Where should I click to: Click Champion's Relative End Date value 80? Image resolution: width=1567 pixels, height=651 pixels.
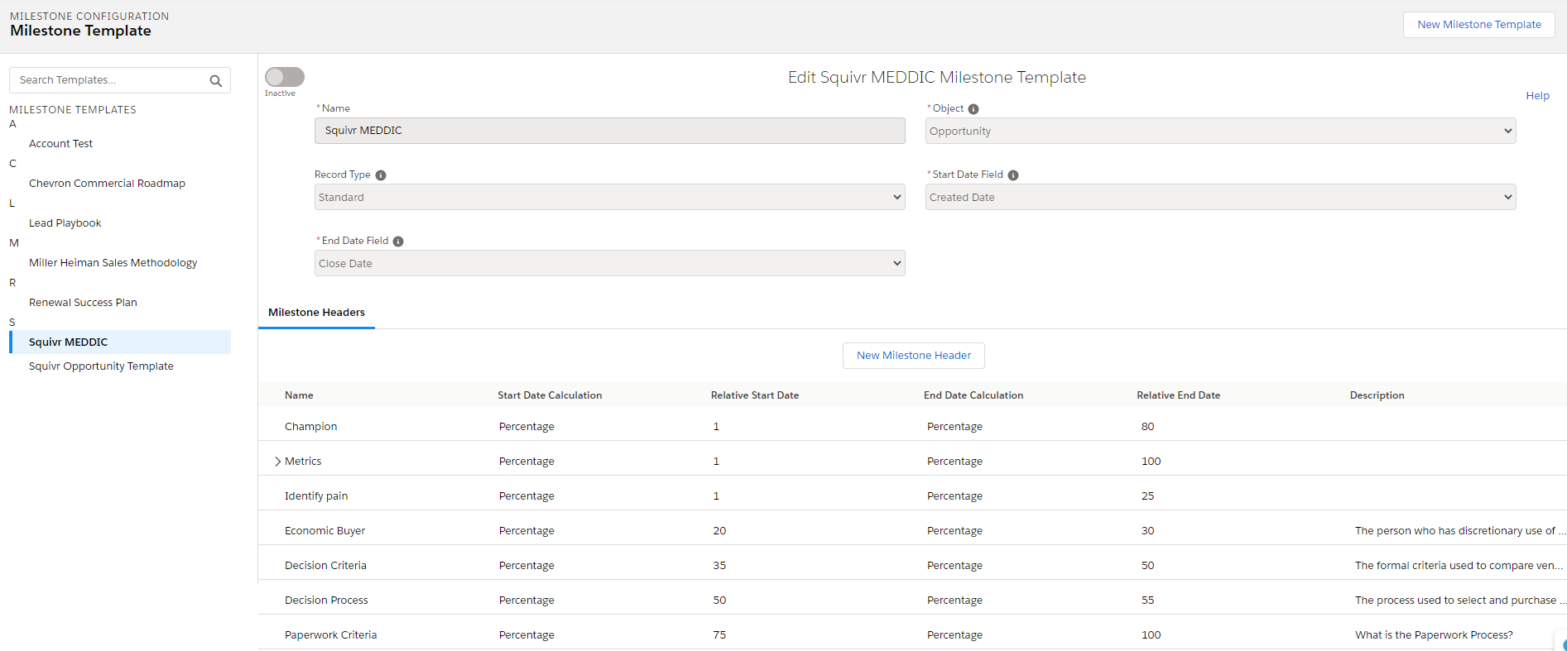pos(1147,427)
